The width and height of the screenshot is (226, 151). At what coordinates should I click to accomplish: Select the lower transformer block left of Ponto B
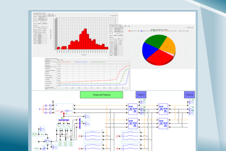163,123
